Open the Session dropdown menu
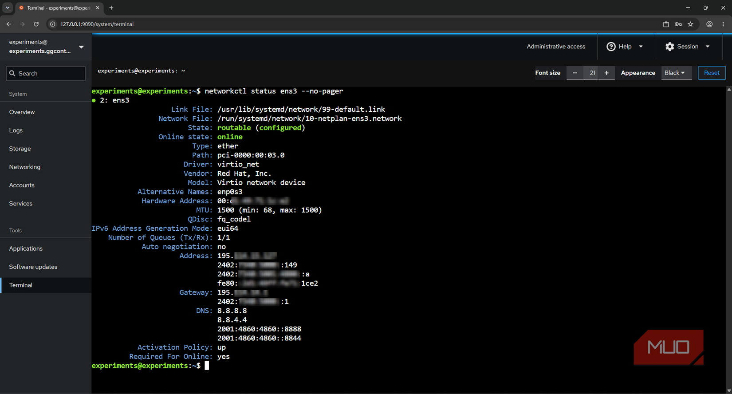The height and width of the screenshot is (394, 732). coord(688,47)
